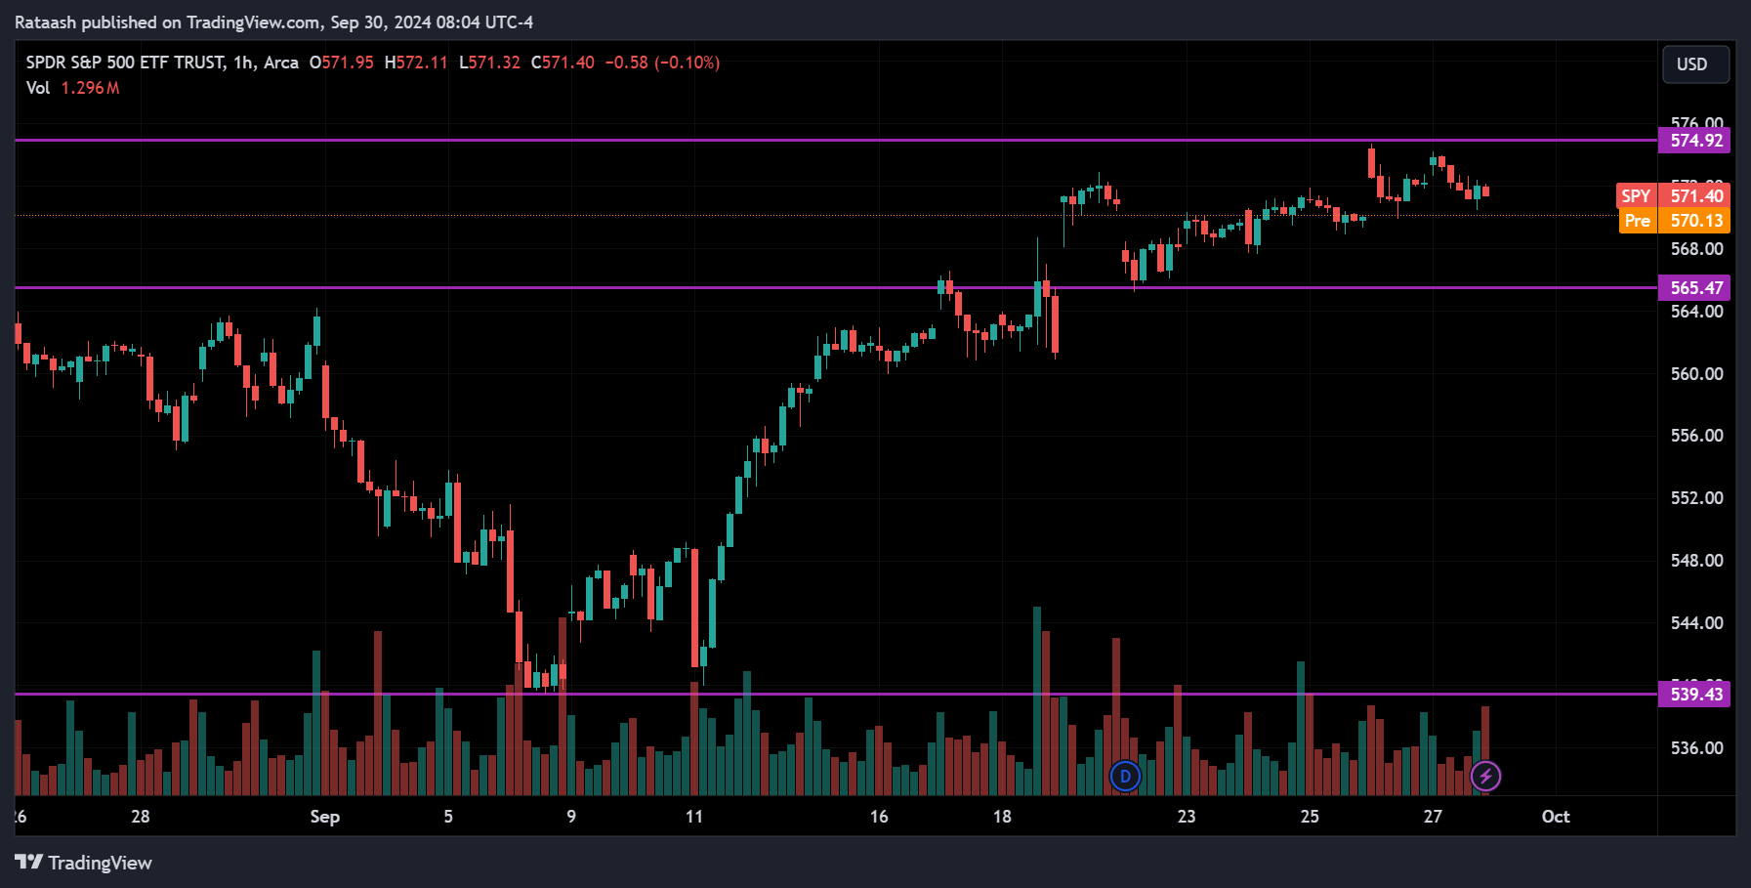The image size is (1751, 888).
Task: Click the purple lightning bolt event icon
Action: (1485, 777)
